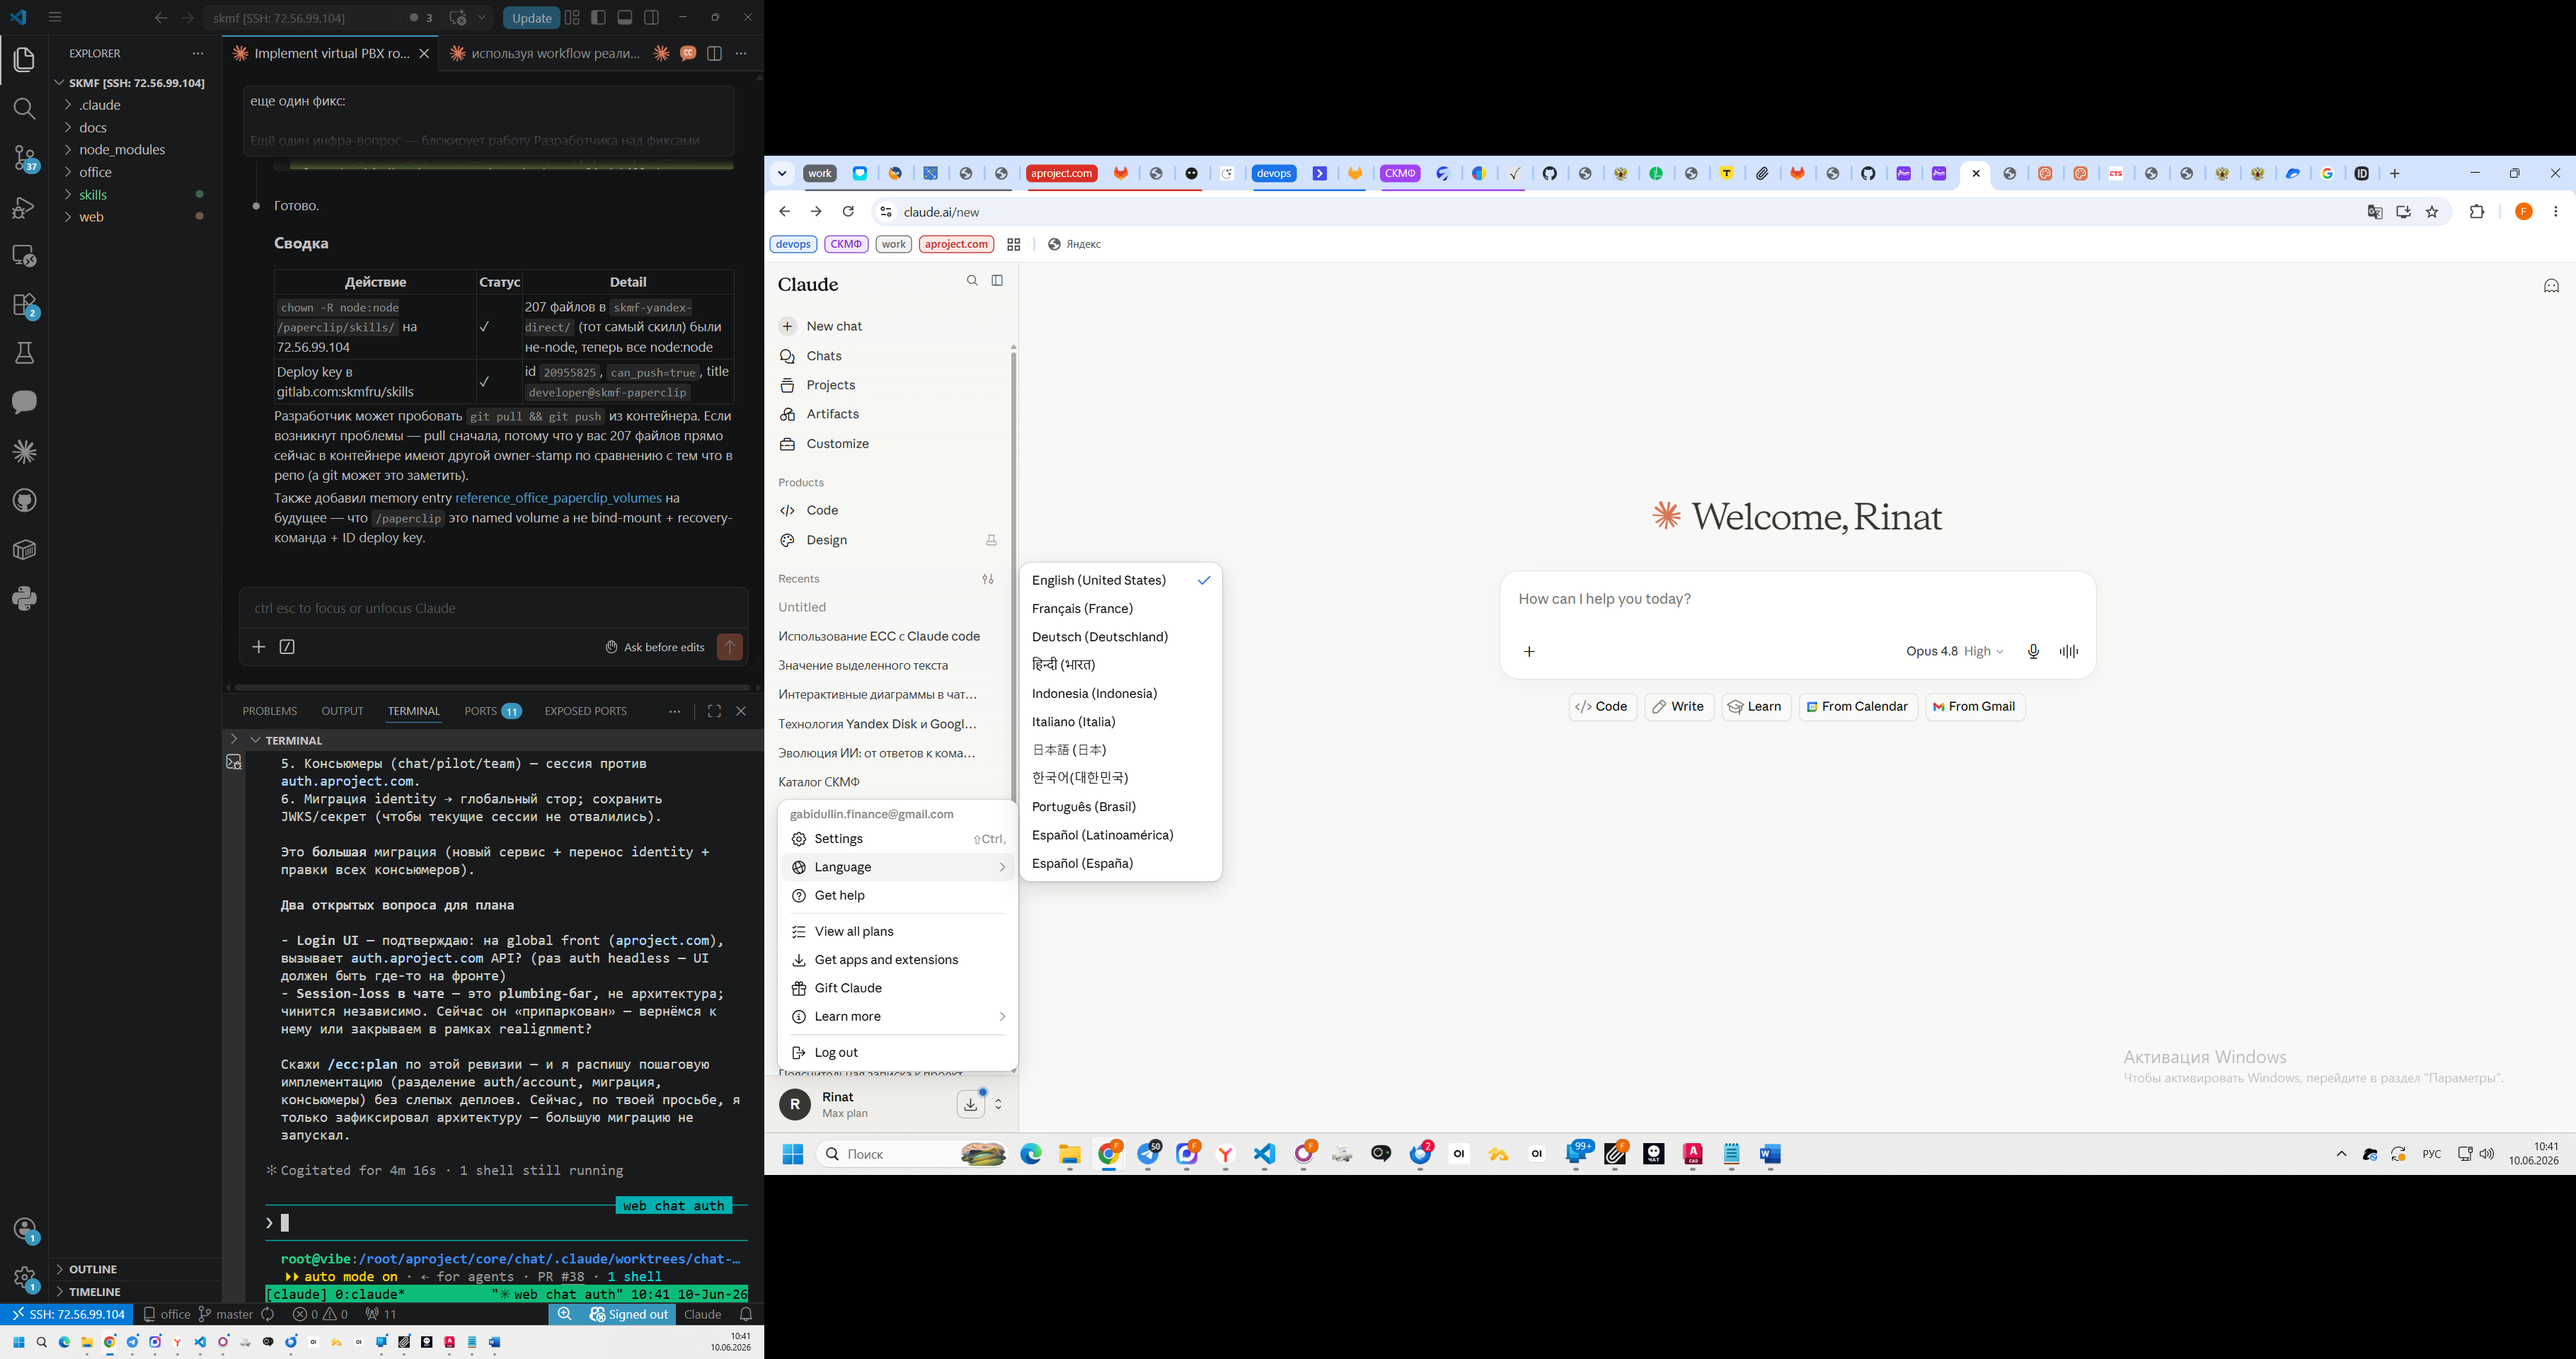2576x1359 pixels.
Task: Toggle the VS Code primary side bar
Action: pos(598,18)
